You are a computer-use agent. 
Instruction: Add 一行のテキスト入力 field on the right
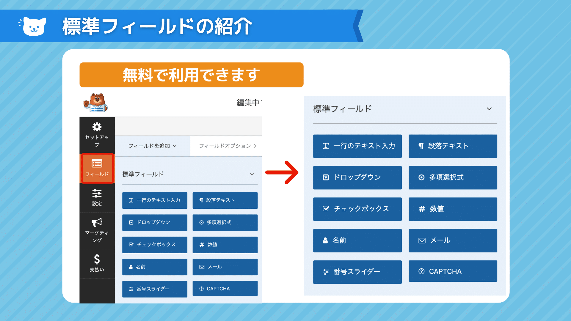357,146
